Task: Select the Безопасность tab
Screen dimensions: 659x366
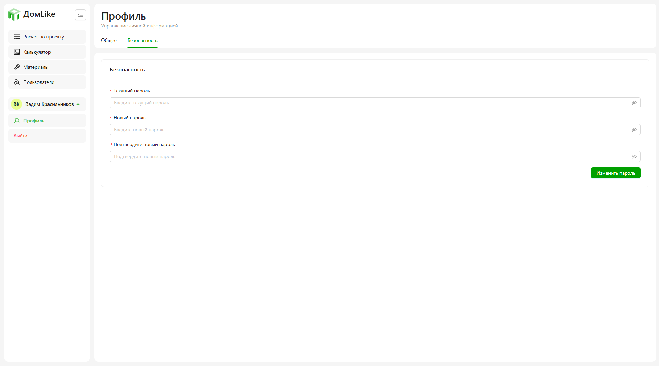Action: [142, 41]
